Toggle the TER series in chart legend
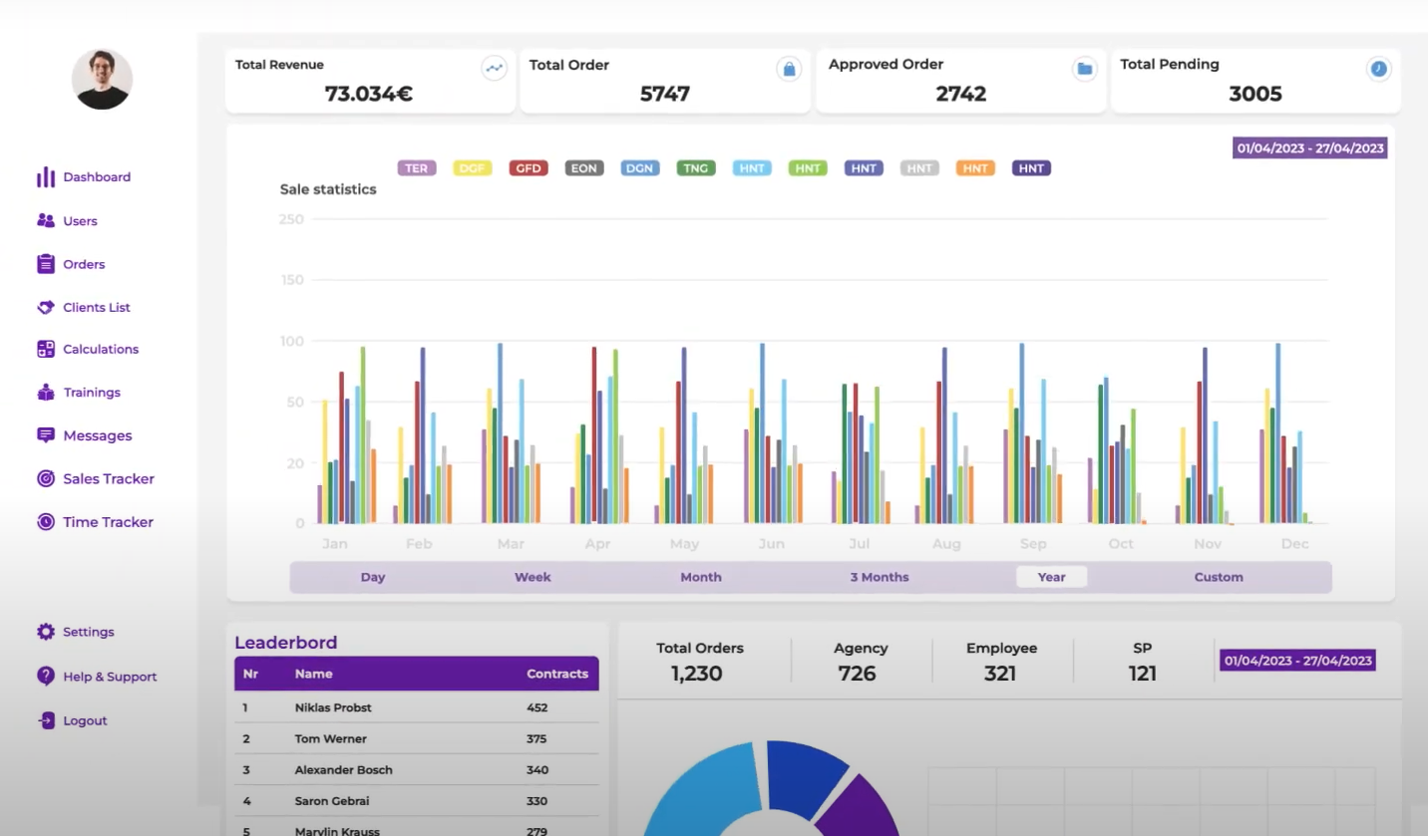Screen dimensions: 1428x836 pyautogui.click(x=416, y=168)
